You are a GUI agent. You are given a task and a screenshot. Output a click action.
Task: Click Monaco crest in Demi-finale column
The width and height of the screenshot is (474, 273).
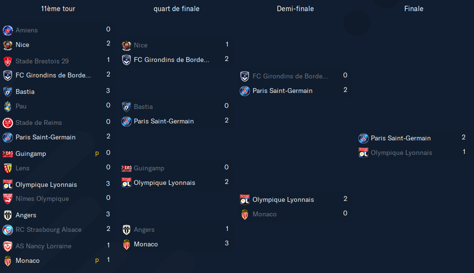pyautogui.click(x=245, y=214)
